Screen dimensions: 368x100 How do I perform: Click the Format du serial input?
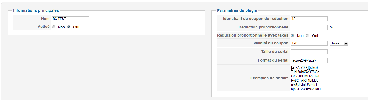[309, 60]
